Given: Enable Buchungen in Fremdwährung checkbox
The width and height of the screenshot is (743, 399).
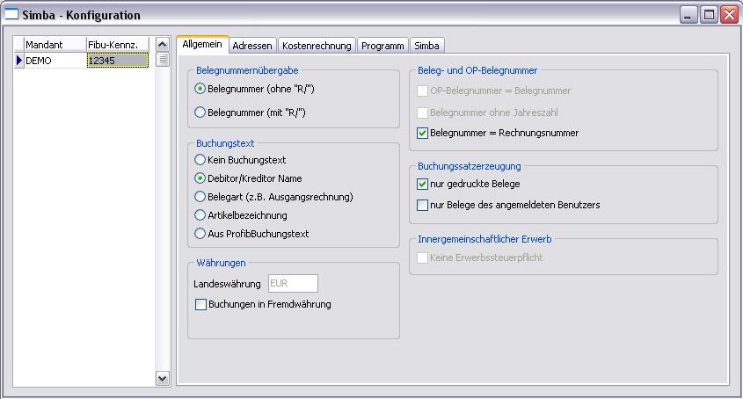Looking at the screenshot, I should point(201,305).
